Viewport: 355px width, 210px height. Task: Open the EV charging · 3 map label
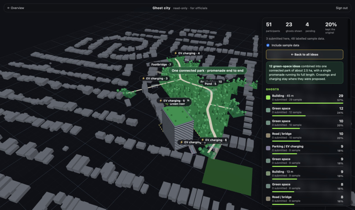pos(155,78)
